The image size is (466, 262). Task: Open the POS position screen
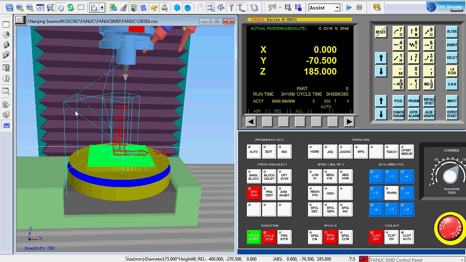pos(398,101)
